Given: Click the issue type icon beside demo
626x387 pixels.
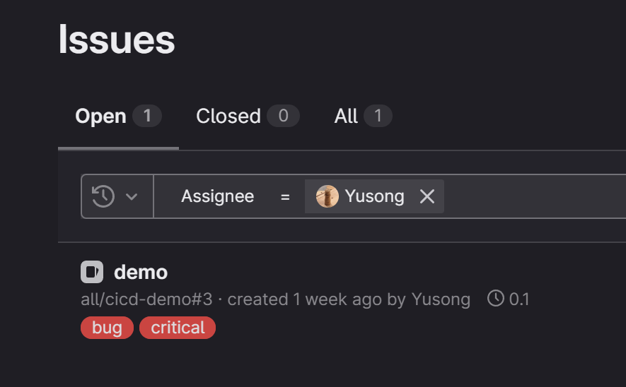Looking at the screenshot, I should coord(92,272).
